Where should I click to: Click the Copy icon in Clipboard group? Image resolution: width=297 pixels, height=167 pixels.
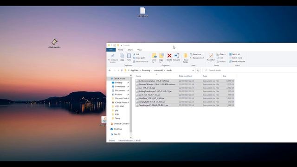(122, 56)
